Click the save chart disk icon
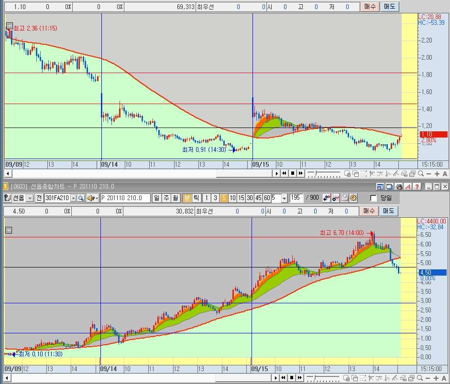 pos(345,198)
